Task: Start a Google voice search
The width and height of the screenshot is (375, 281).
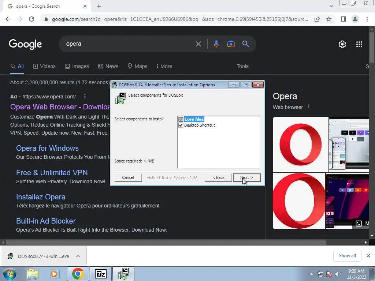Action: [x=216, y=44]
